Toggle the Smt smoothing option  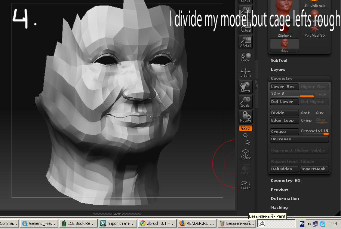[x=305, y=113]
